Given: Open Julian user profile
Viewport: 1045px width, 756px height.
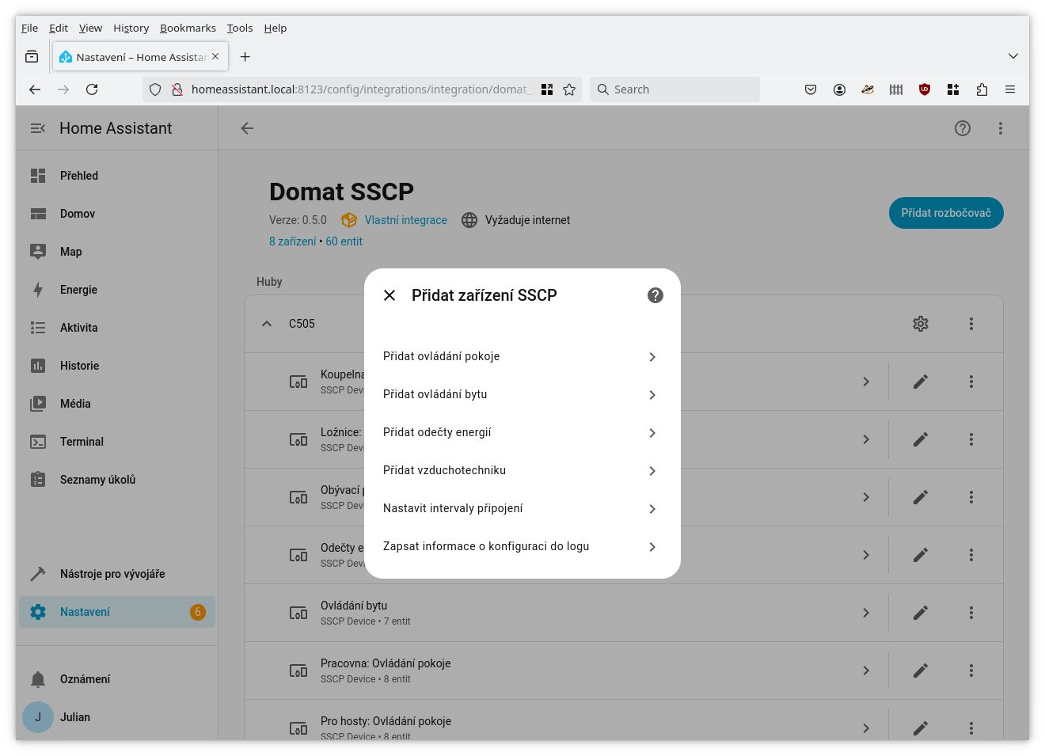Looking at the screenshot, I should point(117,717).
